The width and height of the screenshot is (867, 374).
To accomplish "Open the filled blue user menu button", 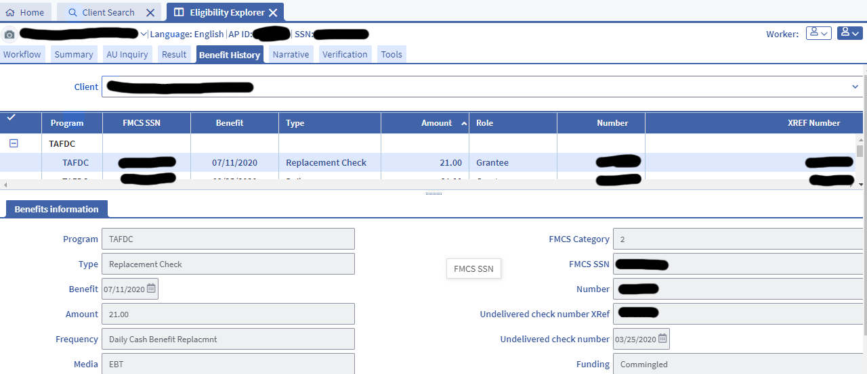I will click(849, 33).
